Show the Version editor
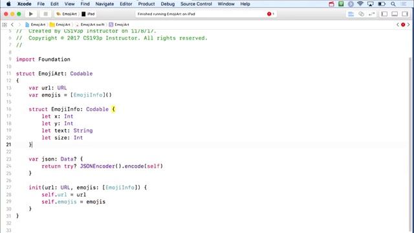Viewport: 414px width, 233px height. pyautogui.click(x=371, y=14)
